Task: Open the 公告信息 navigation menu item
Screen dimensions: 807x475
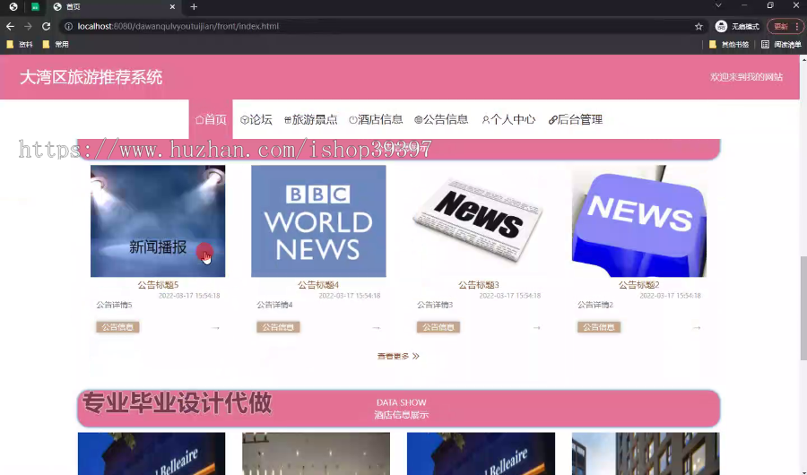Action: click(x=441, y=119)
